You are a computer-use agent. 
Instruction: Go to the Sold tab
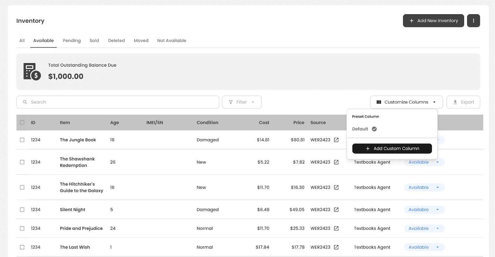click(x=94, y=41)
